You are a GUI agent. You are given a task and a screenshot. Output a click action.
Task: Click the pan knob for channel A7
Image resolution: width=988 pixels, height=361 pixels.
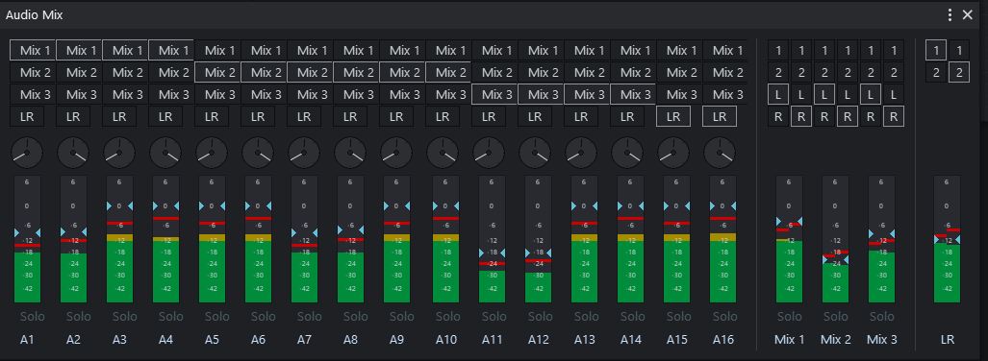point(304,153)
